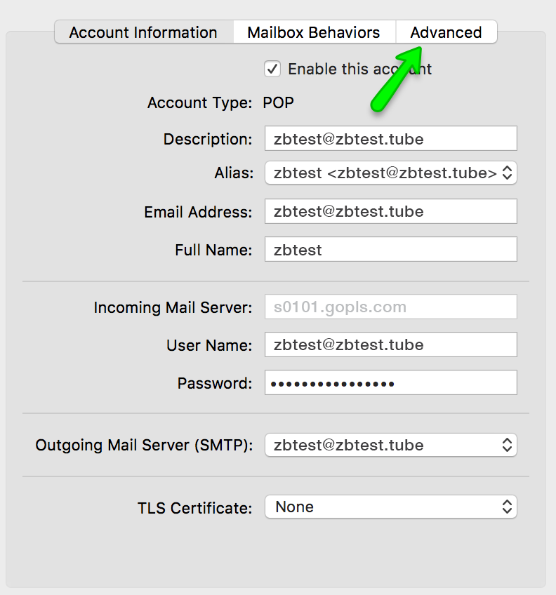
Task: Select the User Name input field
Action: 390,345
